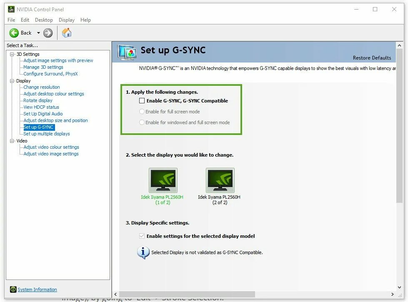
Task: Click the NVIDIA Control Panel title icon
Action: (x=11, y=9)
